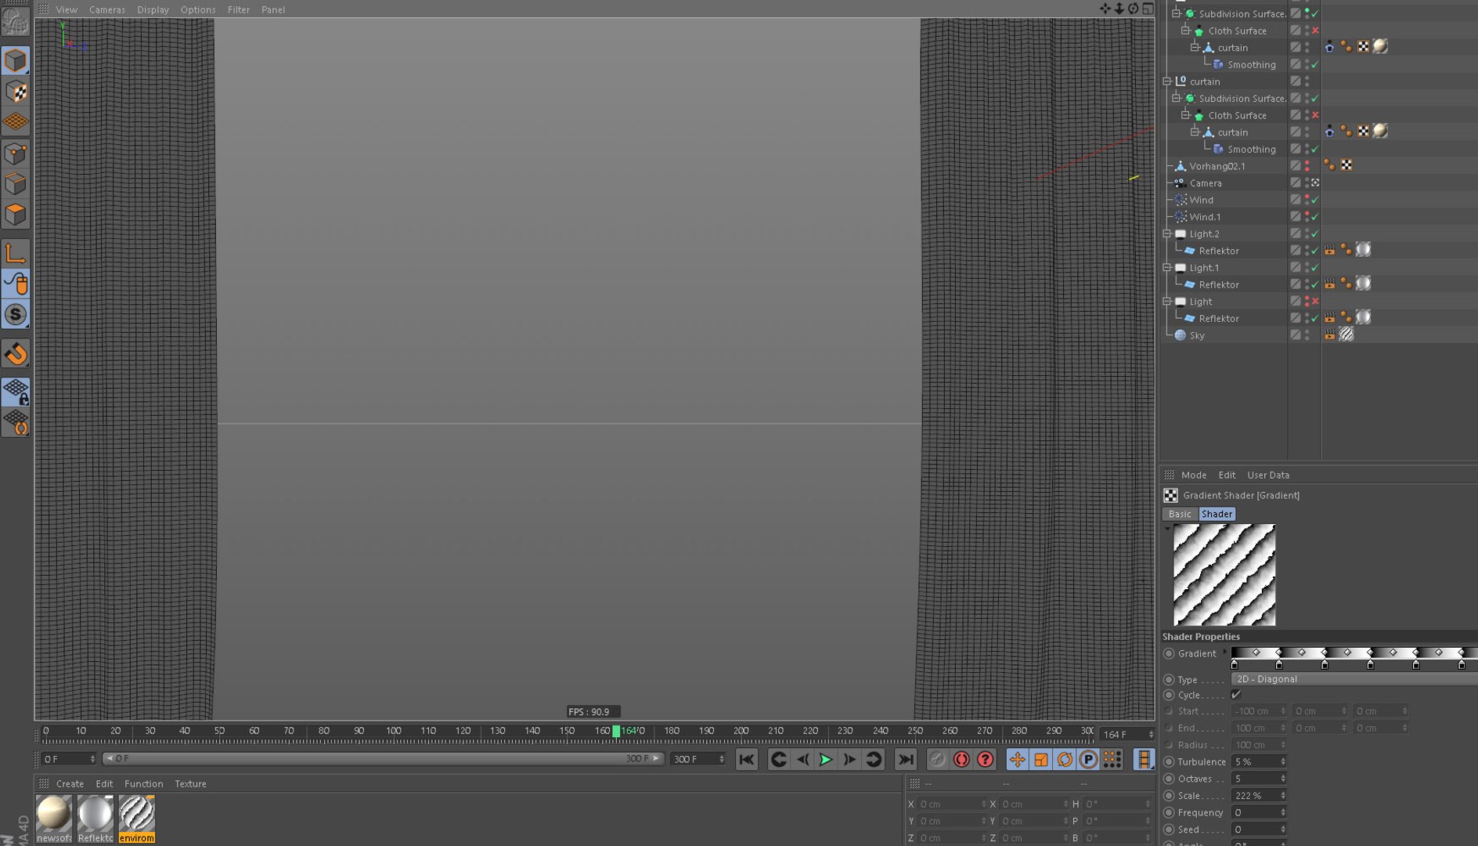Toggle Vorhang02.1 visibility dots
The image size is (1478, 846).
(x=1307, y=166)
